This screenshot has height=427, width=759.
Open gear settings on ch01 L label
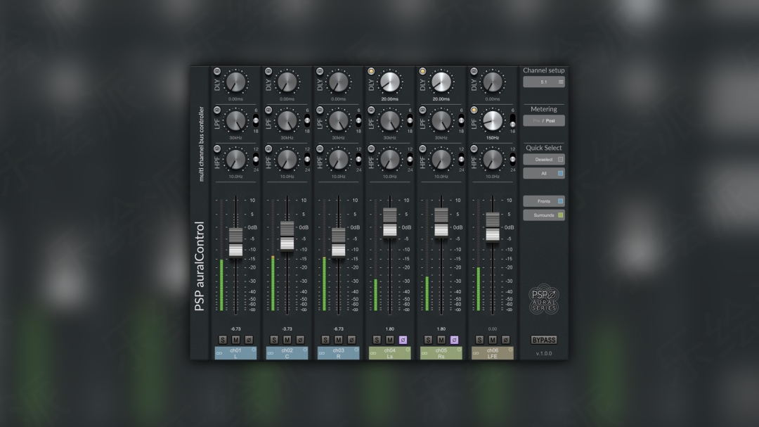pos(254,350)
